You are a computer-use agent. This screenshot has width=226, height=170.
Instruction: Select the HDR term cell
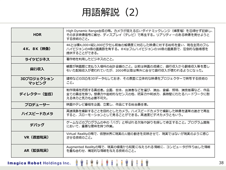point(37,35)
